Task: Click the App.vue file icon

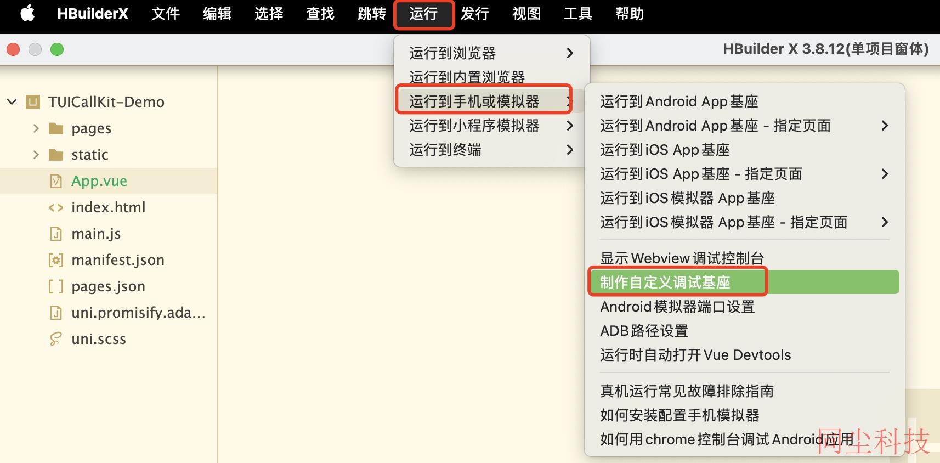Action: coord(56,181)
